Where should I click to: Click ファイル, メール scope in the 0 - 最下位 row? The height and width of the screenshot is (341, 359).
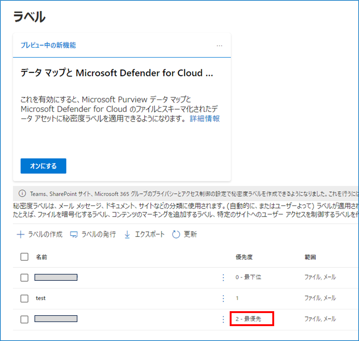point(320,277)
